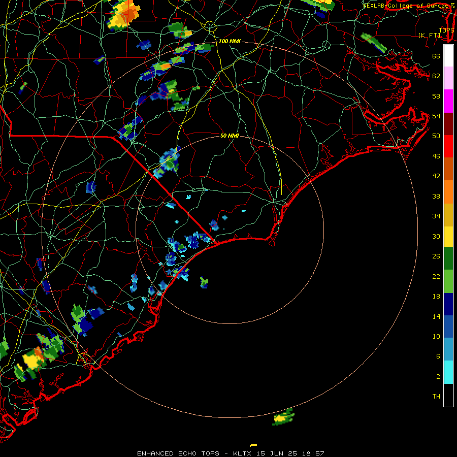Click the '50' legend value
The width and height of the screenshot is (457, 457).
436,136
